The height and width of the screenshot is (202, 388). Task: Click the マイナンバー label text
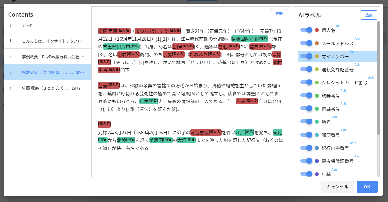pos(335,57)
